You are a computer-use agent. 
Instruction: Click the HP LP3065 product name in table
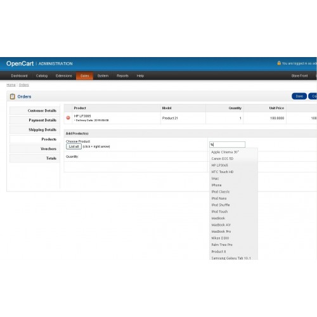pyautogui.click(x=82, y=116)
